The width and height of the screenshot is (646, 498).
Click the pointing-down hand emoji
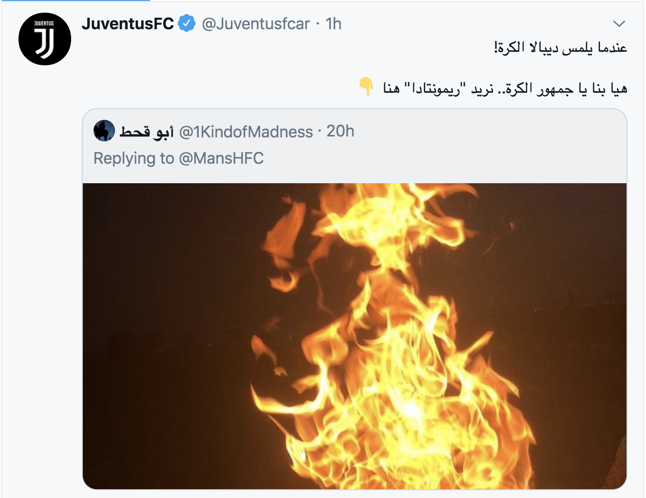click(366, 87)
